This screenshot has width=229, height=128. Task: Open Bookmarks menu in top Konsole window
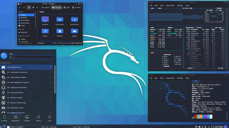[x=170, y=6]
